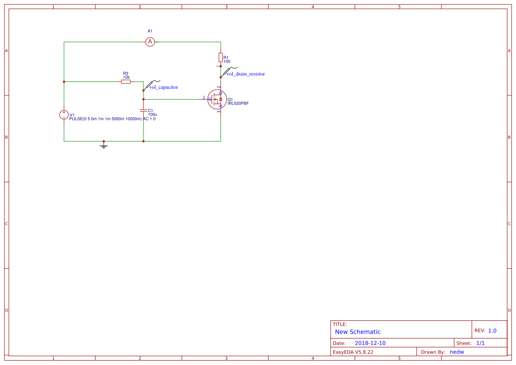Viewport: 516px width, 365px height.
Task: Click the 10k resistor value
Action: [126, 77]
